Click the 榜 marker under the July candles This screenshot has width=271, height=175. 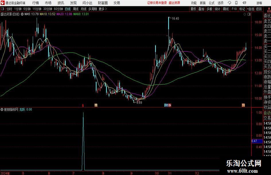96,105
